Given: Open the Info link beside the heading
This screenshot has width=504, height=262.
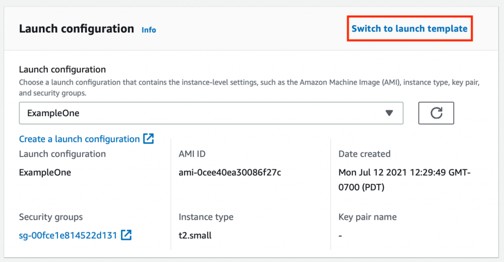Looking at the screenshot, I should click(149, 30).
